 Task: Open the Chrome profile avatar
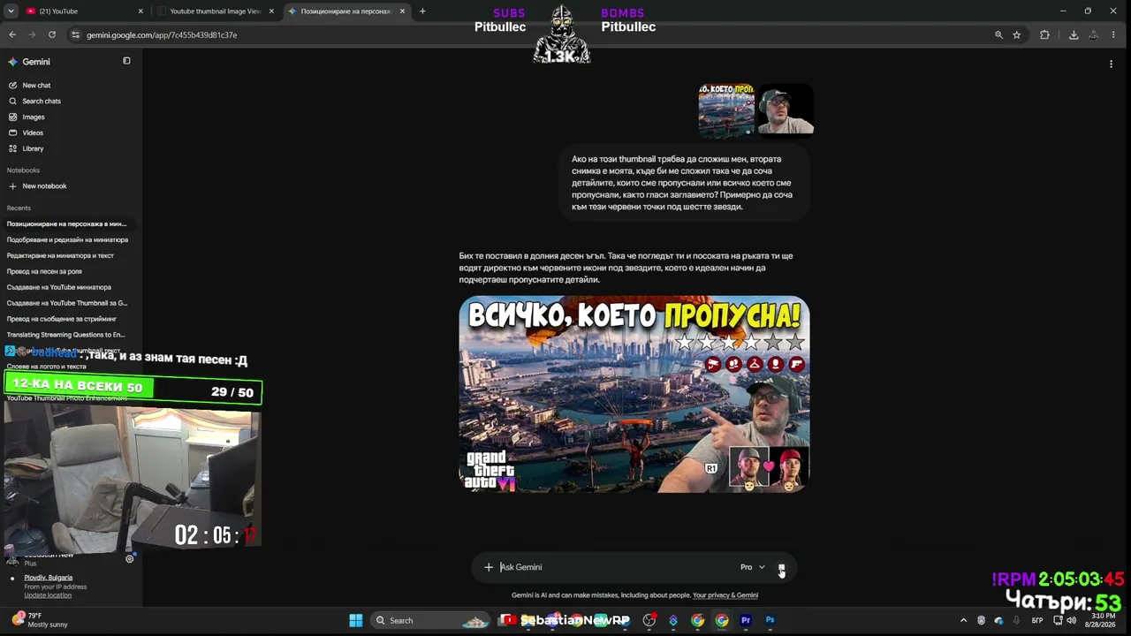click(x=1094, y=35)
